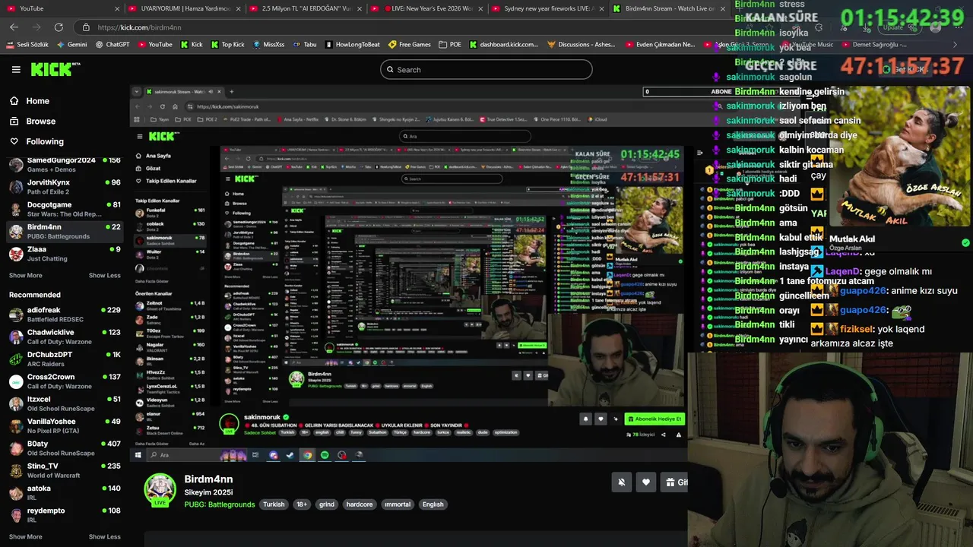
Task: Open the Top Kick bookmark
Action: pos(227,45)
